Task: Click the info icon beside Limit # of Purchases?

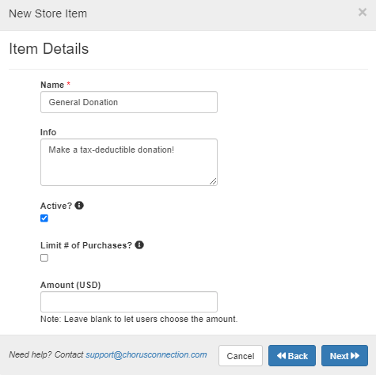Action: pos(139,244)
